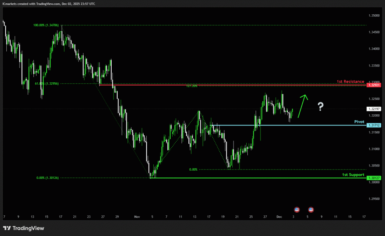The width and height of the screenshot is (385, 236).
Task: Click the 100.00% (1.34706) Fibonacci label
Action: 47,25
